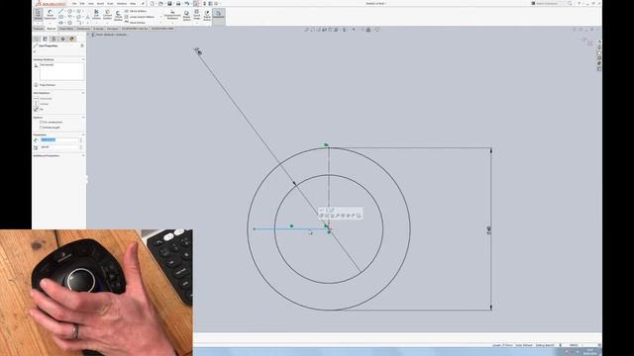The height and width of the screenshot is (356, 634).
Task: Click the Print icon in the title bar toolbar
Action: click(x=178, y=4)
